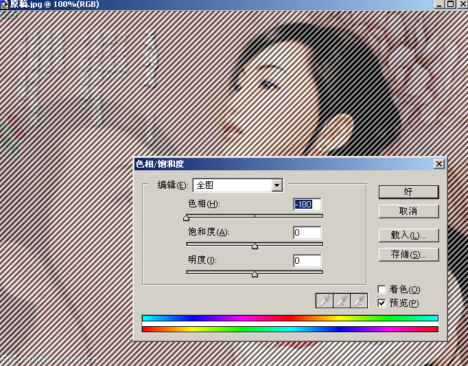
Task: Toggle the 预览 (Preview) checkbox
Action: pyautogui.click(x=382, y=303)
